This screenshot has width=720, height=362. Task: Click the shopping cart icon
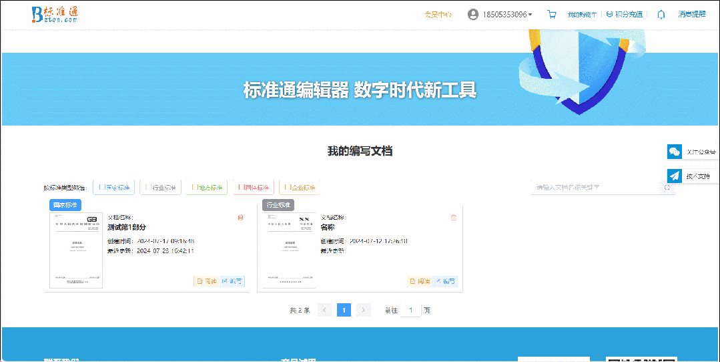click(552, 14)
